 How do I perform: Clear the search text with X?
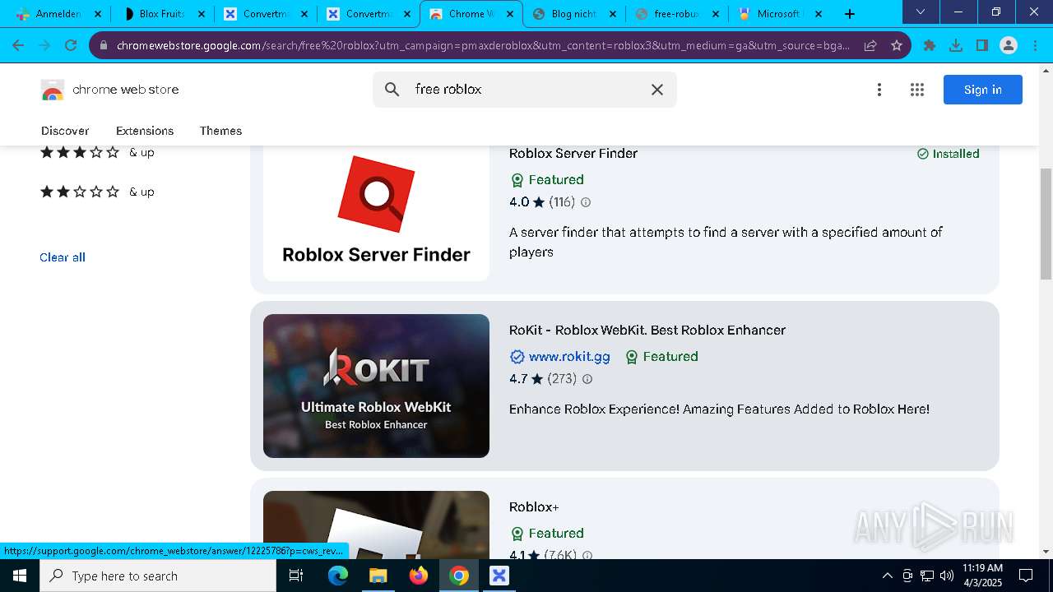657,90
